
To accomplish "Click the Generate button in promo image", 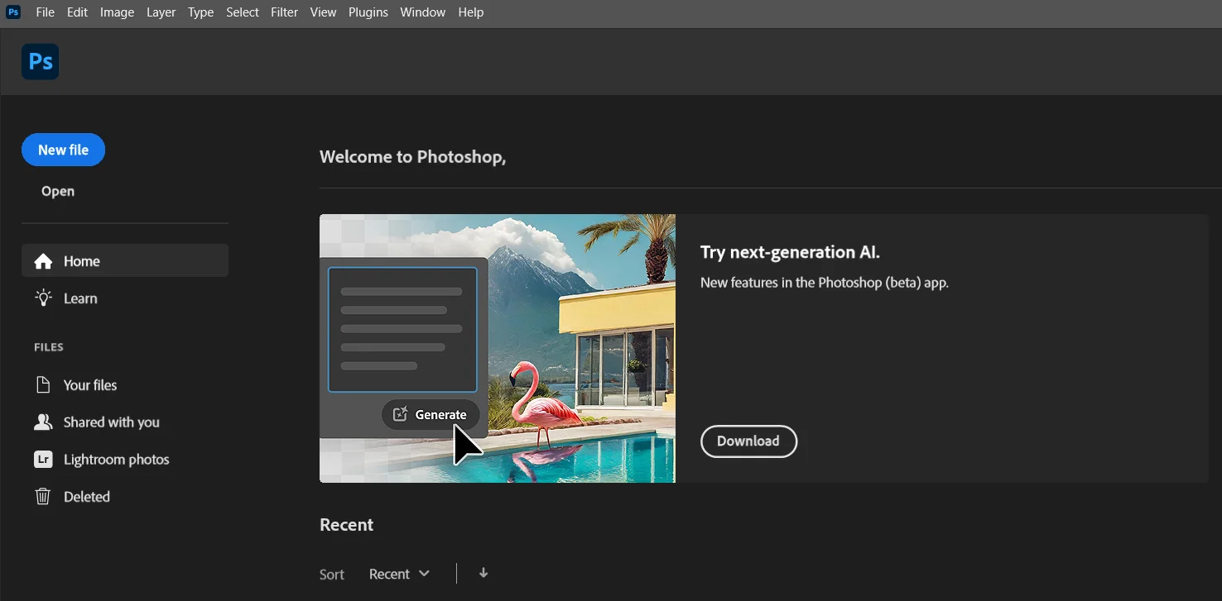I will point(431,415).
